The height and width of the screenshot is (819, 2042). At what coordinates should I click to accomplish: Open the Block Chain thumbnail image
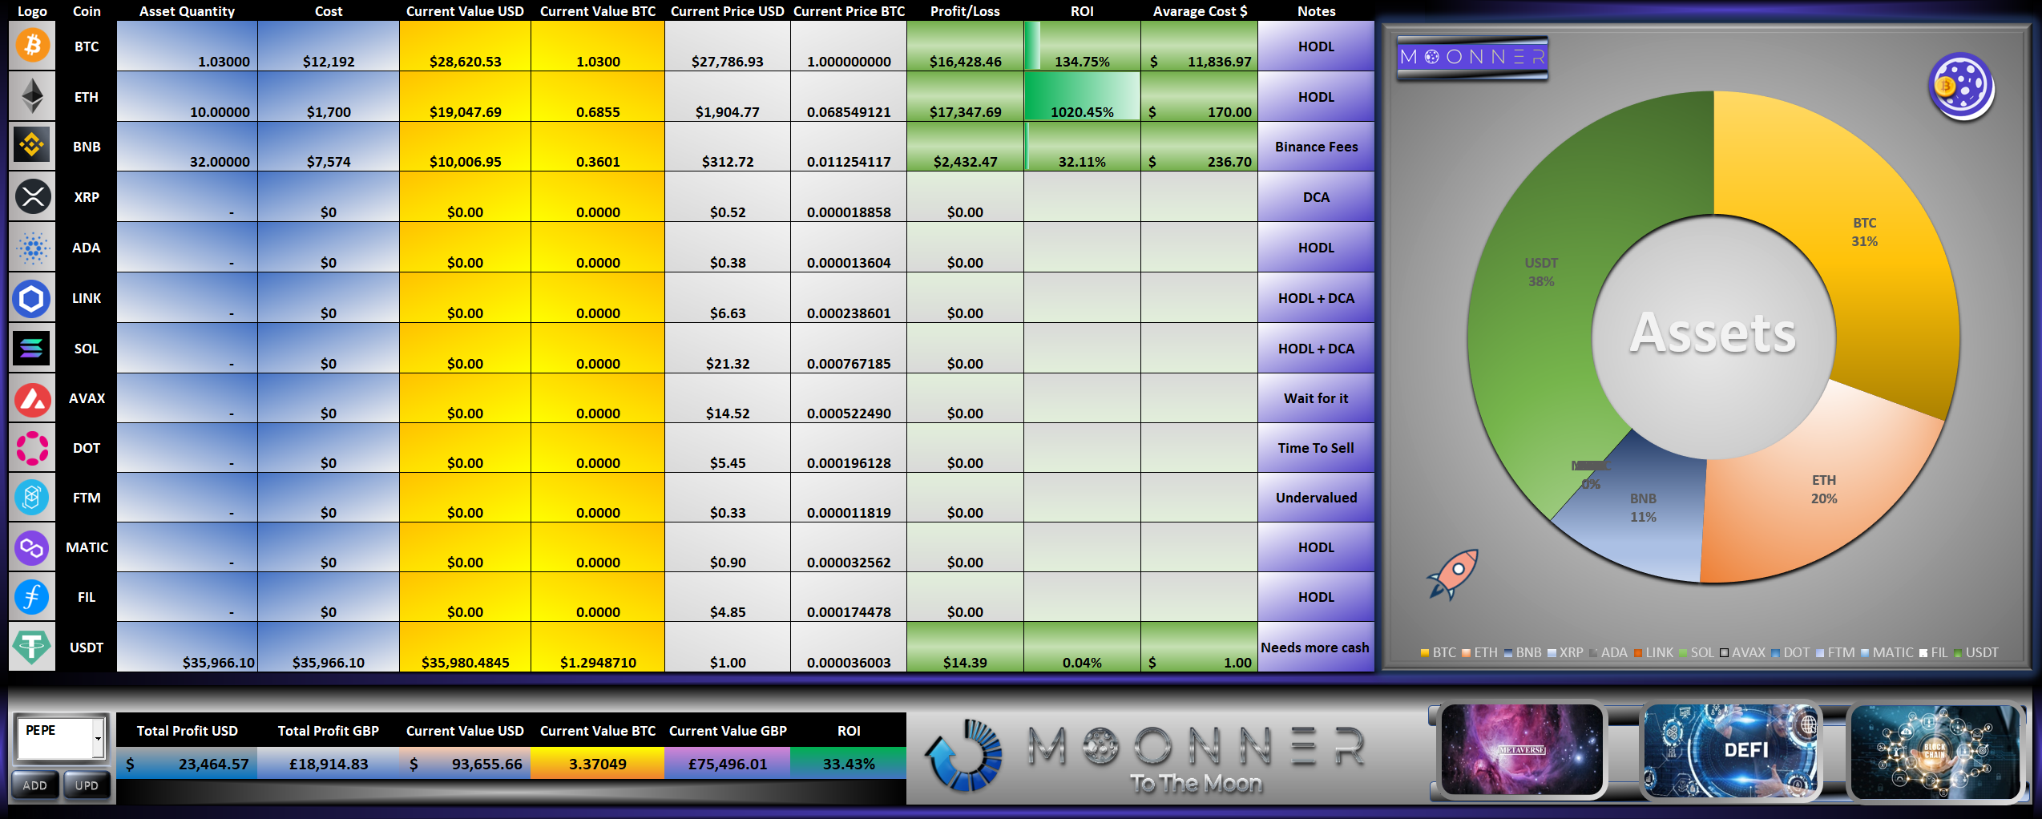(1935, 750)
